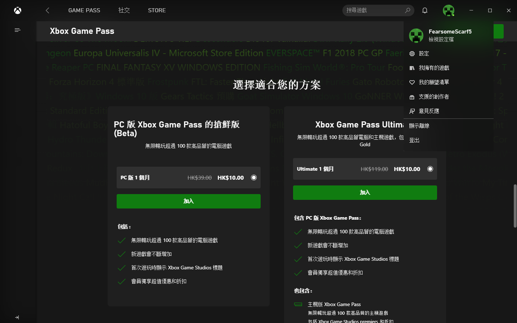
Task: Click the gift icon beside 支援的創作者
Action: click(x=412, y=97)
